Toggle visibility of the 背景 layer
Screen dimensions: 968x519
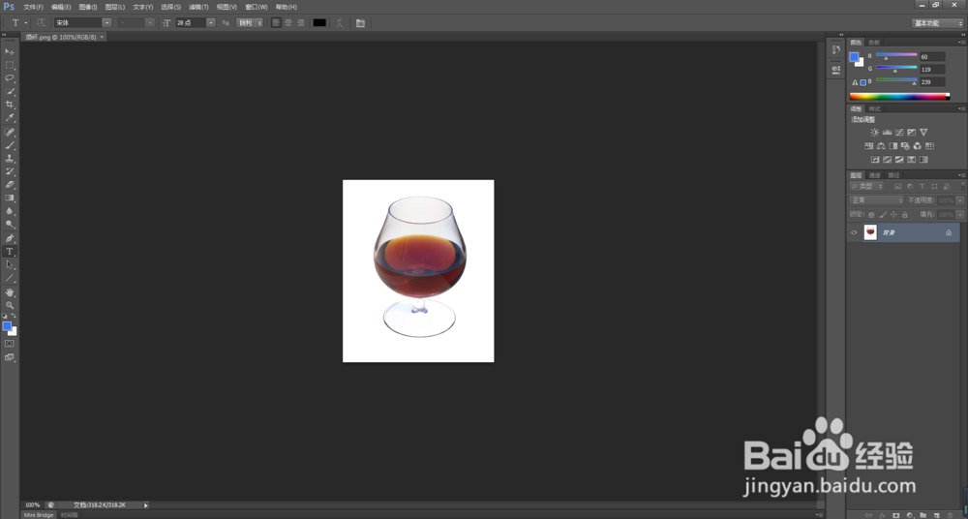pos(855,232)
